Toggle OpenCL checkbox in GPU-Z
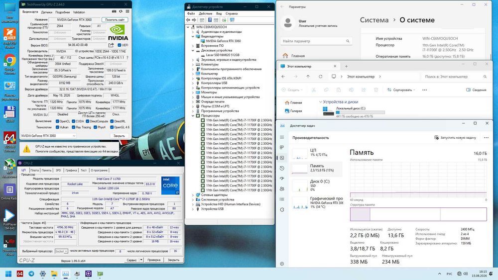This screenshot has height=280, width=498. [x=57, y=121]
